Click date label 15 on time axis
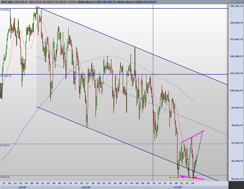This screenshot has width=244, height=189. (x=165, y=183)
